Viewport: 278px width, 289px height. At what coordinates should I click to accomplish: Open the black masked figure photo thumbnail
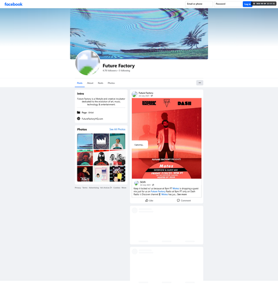[101, 158]
